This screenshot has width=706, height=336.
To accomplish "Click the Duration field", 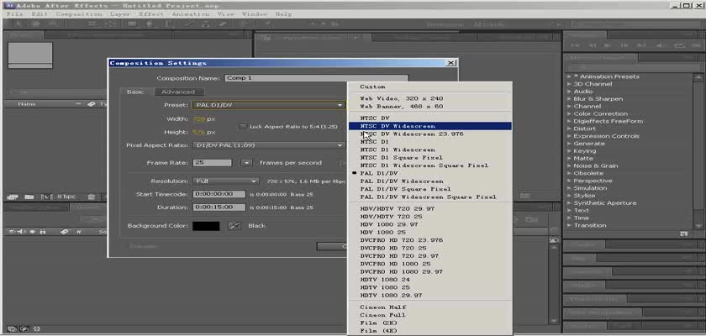I will [219, 207].
